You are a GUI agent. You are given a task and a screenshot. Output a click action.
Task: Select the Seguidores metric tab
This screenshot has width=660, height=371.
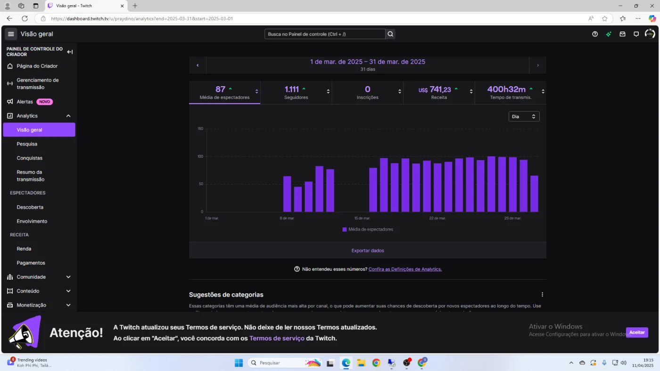296,93
